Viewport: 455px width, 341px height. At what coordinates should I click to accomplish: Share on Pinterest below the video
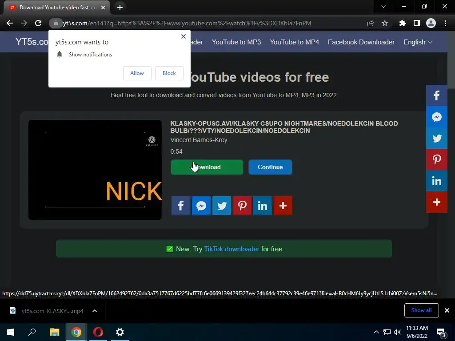coord(242,206)
